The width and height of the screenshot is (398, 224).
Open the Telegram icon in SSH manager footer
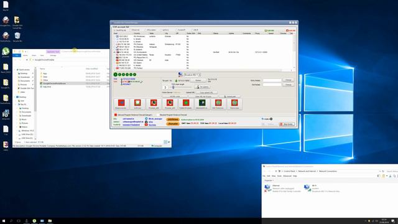tap(146, 119)
